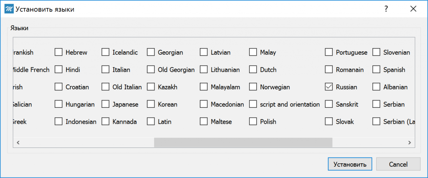Enable the Hebrew language checkbox
Image resolution: width=428 pixels, height=178 pixels.
(59, 52)
